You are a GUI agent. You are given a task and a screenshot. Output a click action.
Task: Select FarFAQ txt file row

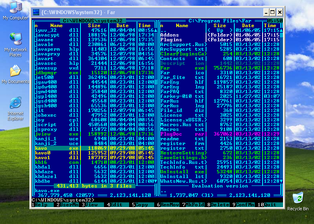point(220,92)
